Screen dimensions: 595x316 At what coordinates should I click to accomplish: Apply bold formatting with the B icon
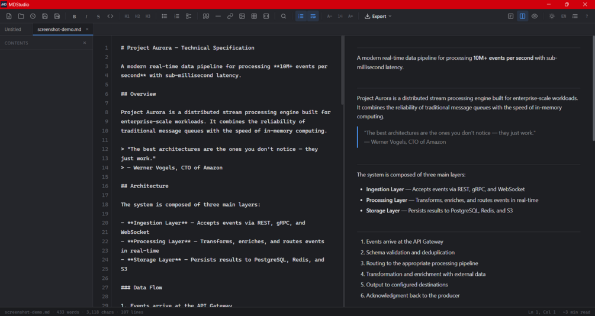(75, 17)
